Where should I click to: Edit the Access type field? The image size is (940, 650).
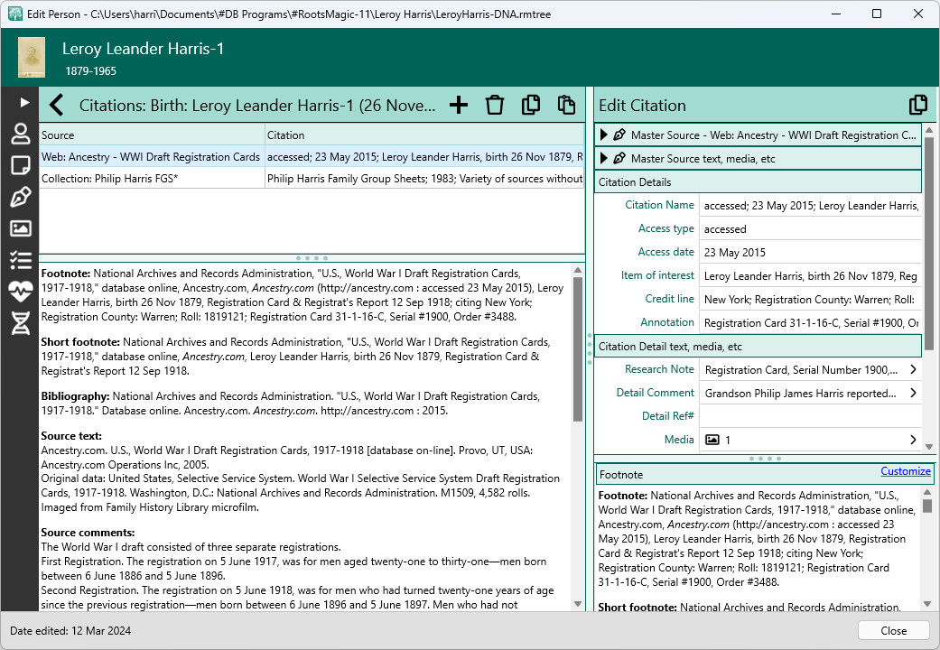coord(811,228)
